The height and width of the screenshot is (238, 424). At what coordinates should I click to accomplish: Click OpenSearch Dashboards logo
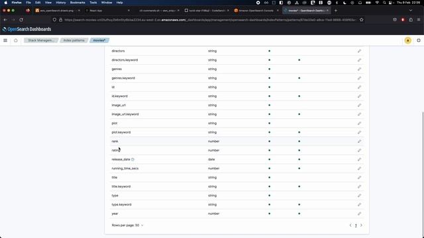pos(26,29)
